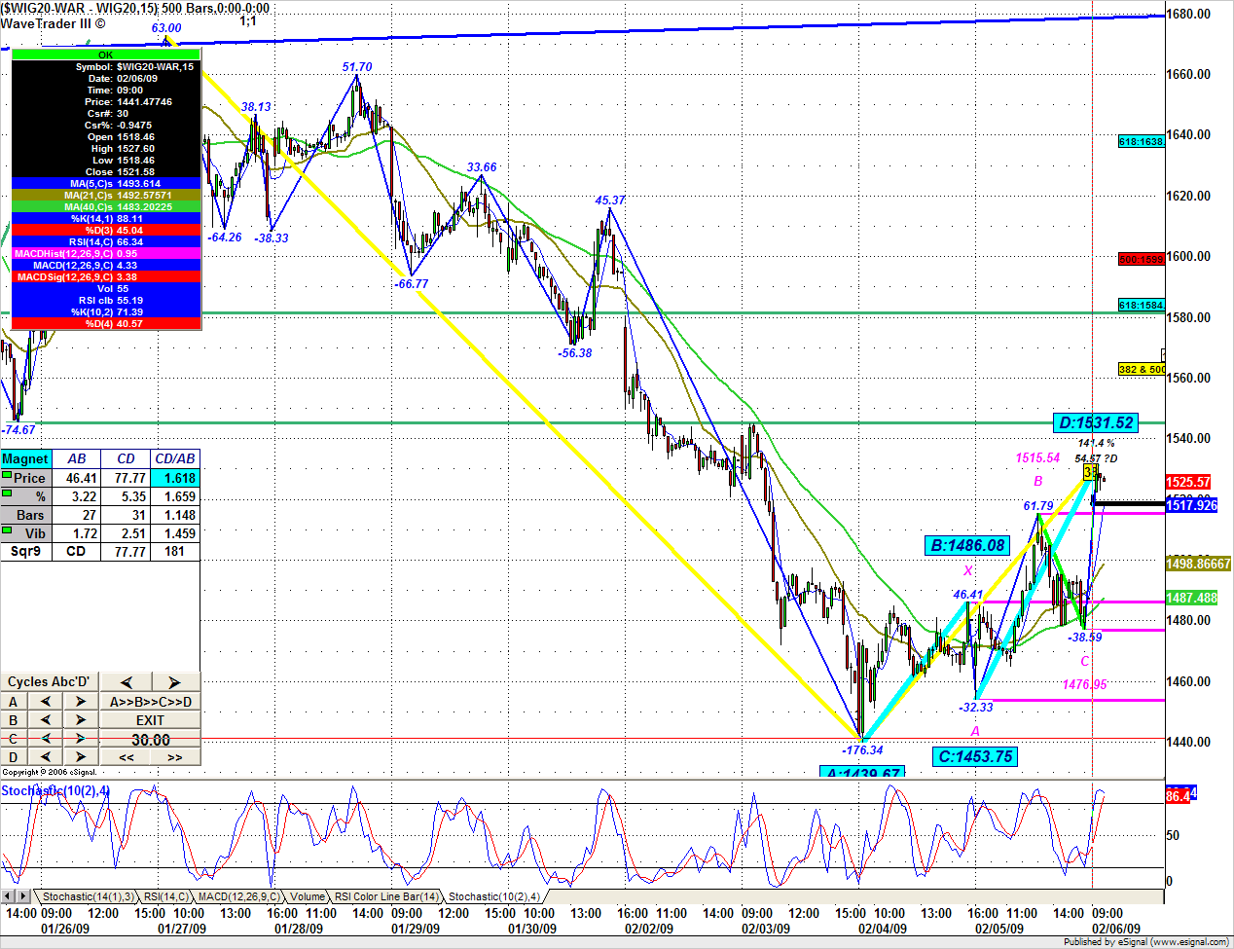Click the olive 1498.86667 price tag
Viewport: 1234px width, 949px height.
pos(1199,564)
